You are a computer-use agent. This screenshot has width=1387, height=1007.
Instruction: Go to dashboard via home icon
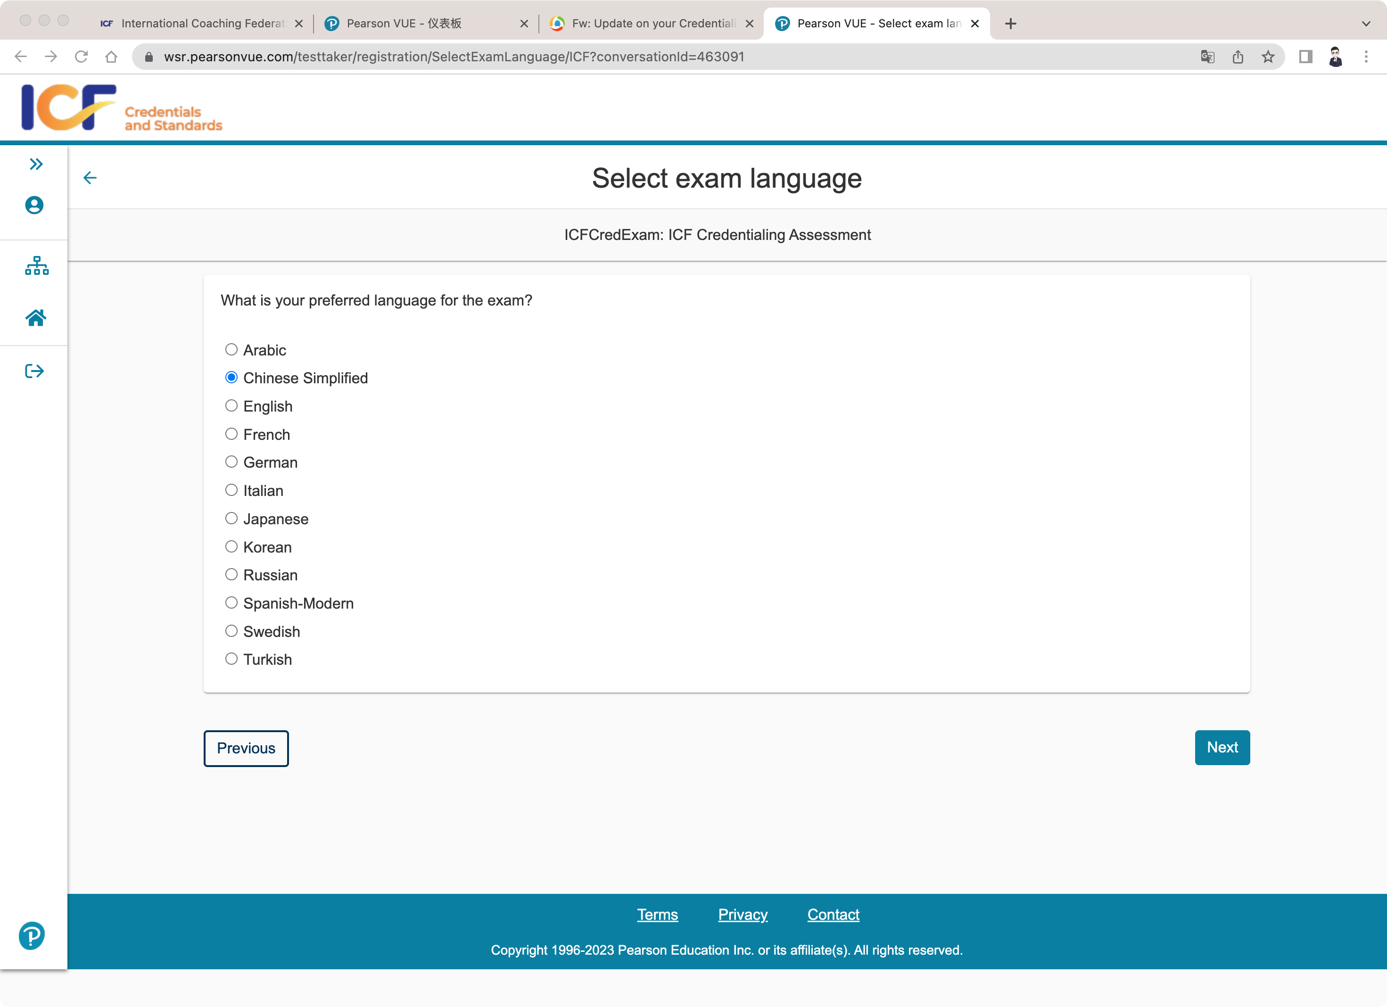click(x=35, y=318)
